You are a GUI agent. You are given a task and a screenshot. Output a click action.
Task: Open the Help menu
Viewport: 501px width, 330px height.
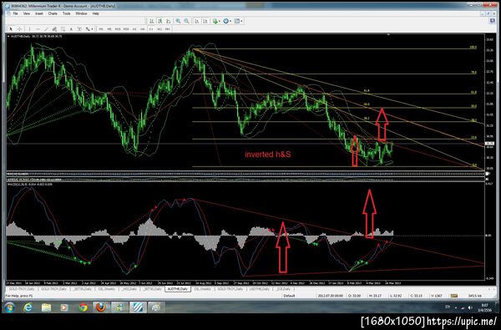95,13
